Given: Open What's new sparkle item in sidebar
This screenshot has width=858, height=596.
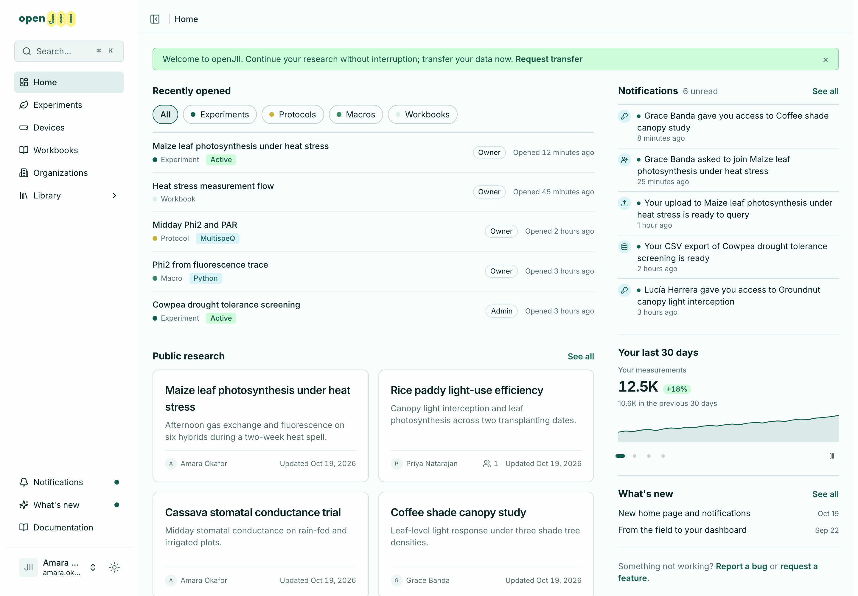Looking at the screenshot, I should pyautogui.click(x=69, y=505).
